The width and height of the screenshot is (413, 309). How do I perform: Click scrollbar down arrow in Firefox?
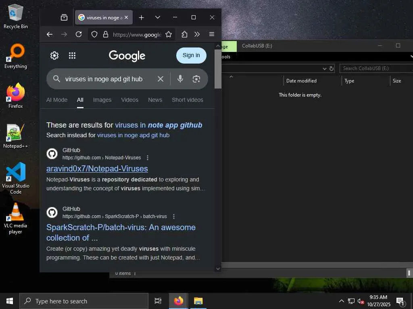(218, 268)
